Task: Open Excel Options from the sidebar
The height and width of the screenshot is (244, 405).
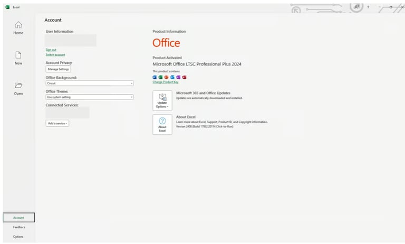Action: (x=18, y=237)
